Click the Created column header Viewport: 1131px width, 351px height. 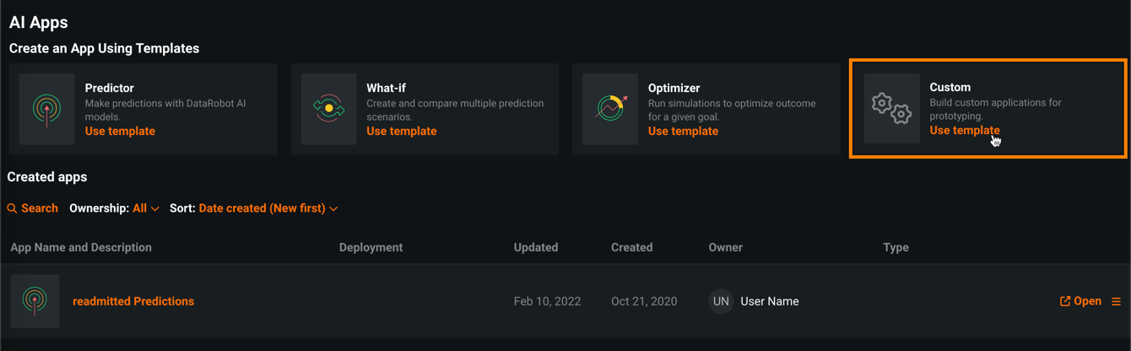pos(631,247)
